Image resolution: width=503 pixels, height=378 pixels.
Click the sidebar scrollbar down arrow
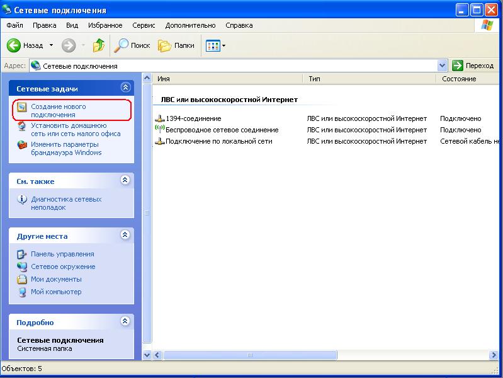tap(147, 355)
